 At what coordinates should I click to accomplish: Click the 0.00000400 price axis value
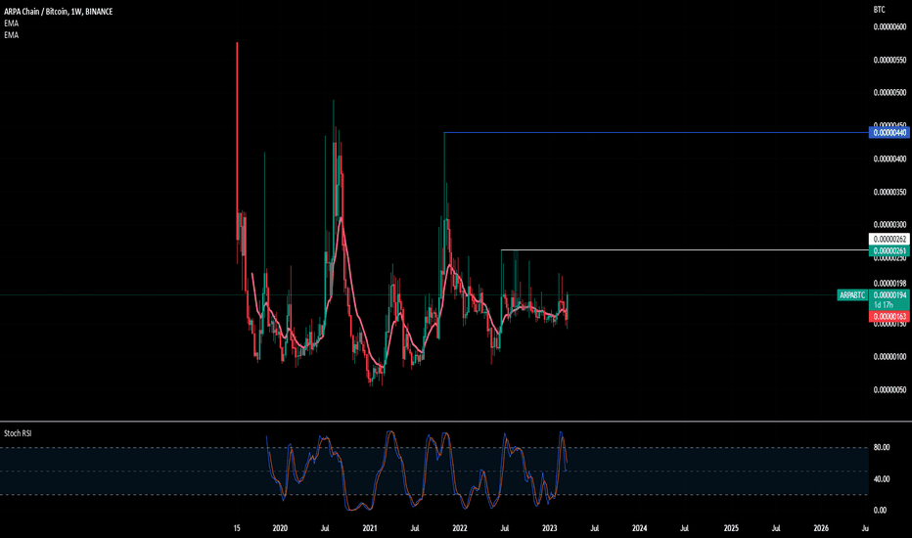point(889,158)
